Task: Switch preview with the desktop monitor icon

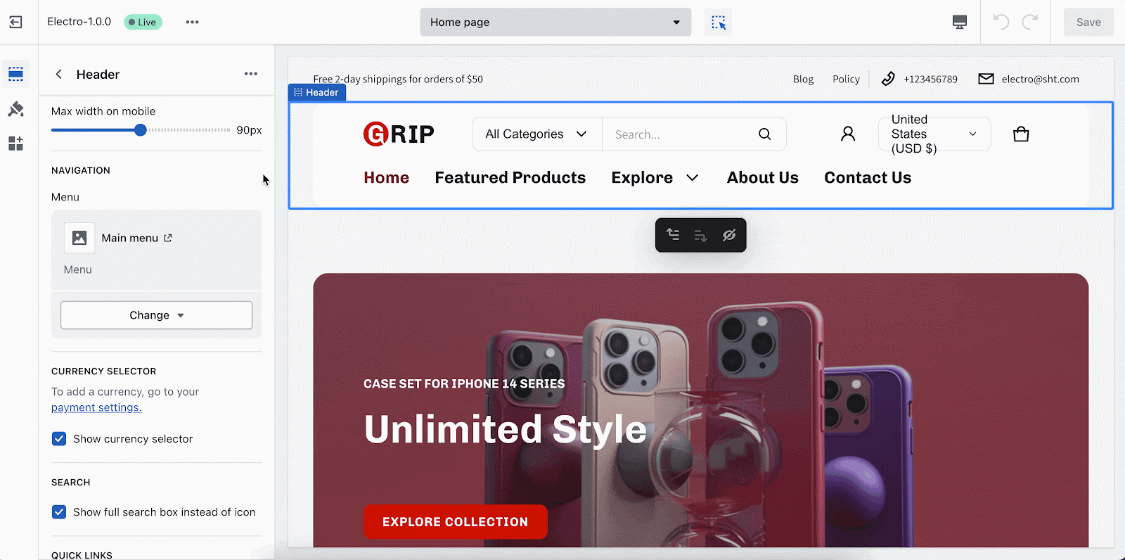Action: pyautogui.click(x=959, y=22)
